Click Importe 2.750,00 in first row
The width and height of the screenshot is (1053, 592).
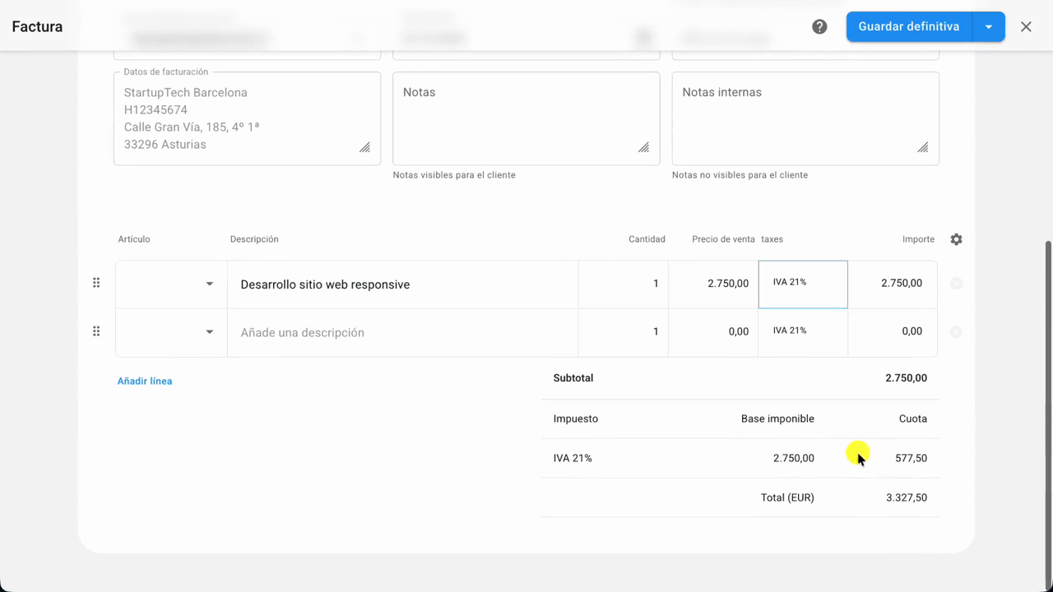(x=893, y=284)
